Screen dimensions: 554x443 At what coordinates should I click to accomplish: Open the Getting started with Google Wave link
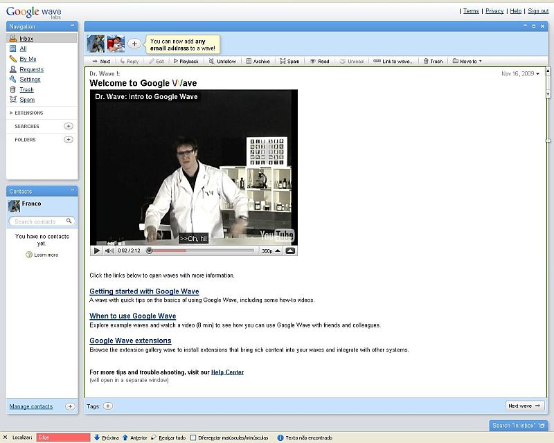[x=144, y=291]
